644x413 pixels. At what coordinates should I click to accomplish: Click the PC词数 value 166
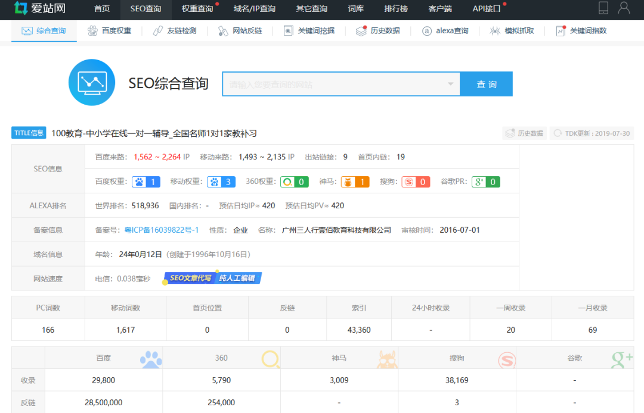(48, 330)
